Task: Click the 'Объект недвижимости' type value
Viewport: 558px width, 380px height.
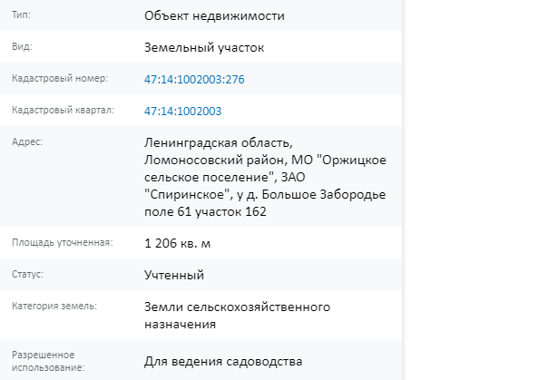Action: 214,15
